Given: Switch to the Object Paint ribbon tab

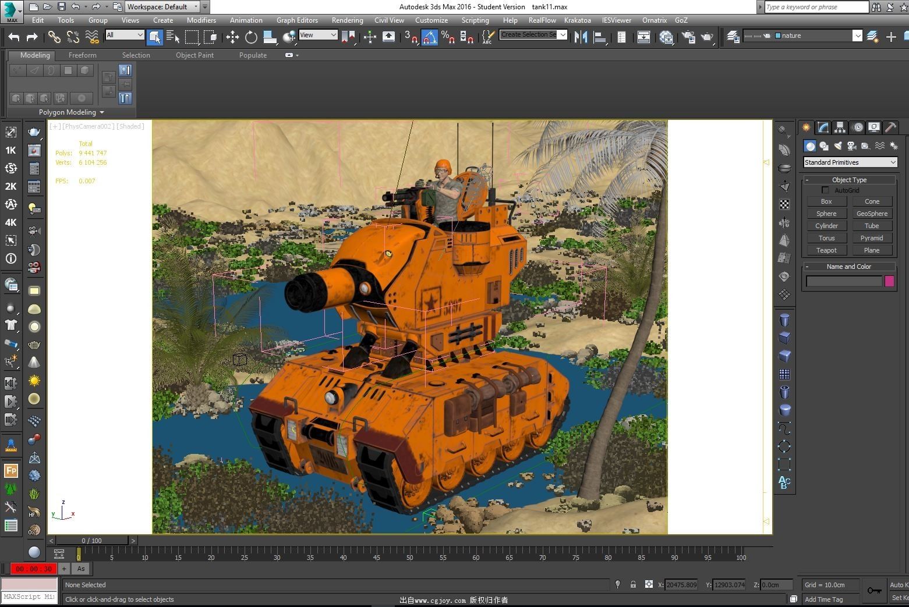Looking at the screenshot, I should (x=194, y=55).
